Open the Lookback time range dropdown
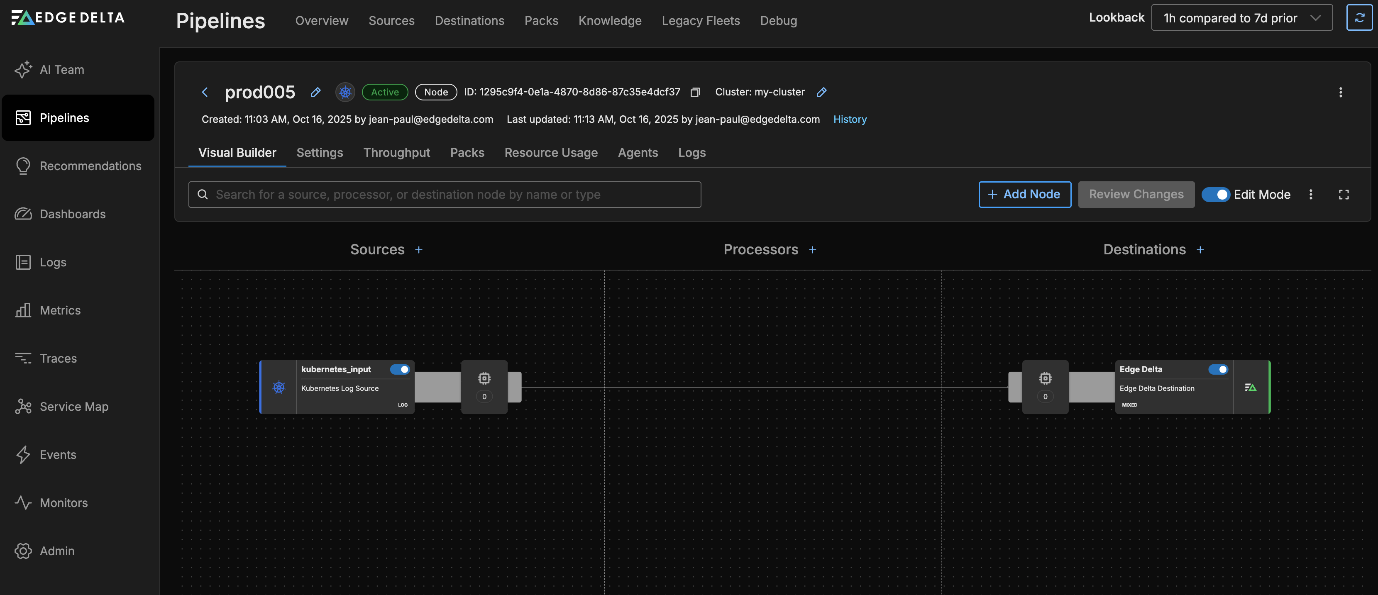 click(1241, 18)
